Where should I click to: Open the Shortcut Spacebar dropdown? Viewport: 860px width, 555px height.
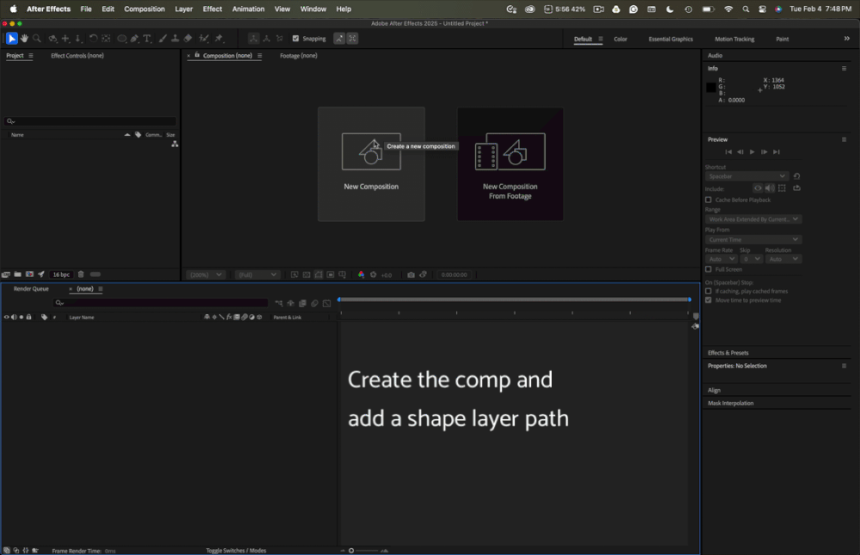[746, 176]
